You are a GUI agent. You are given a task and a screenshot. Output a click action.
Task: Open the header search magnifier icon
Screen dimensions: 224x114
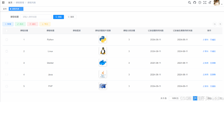pos(190,3)
